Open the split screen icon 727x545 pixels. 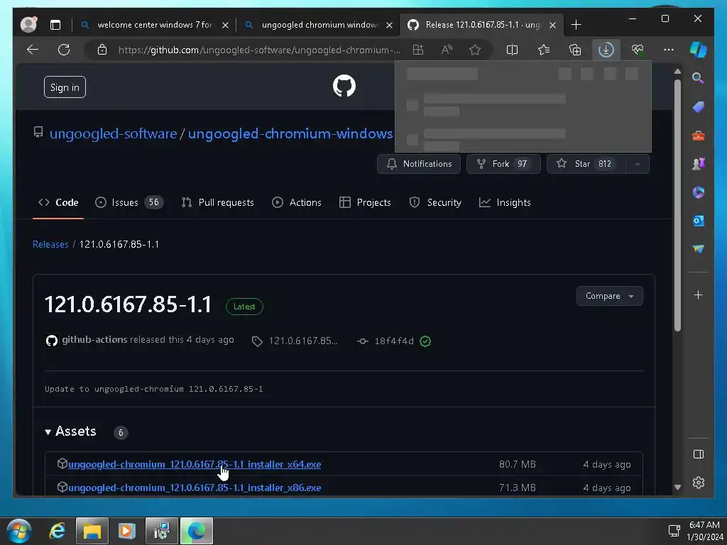click(x=513, y=50)
